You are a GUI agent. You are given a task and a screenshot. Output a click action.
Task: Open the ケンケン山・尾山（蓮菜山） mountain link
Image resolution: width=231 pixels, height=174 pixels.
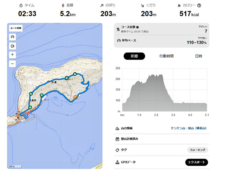[x=189, y=128]
